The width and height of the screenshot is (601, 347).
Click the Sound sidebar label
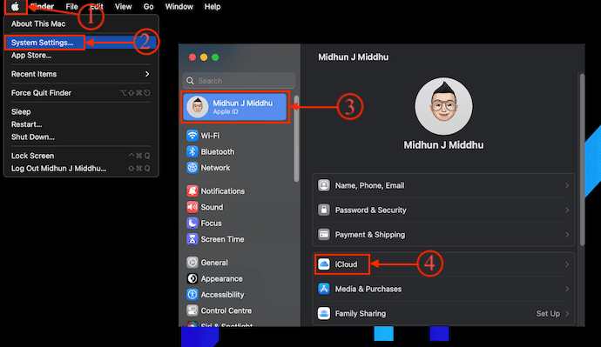tap(212, 207)
